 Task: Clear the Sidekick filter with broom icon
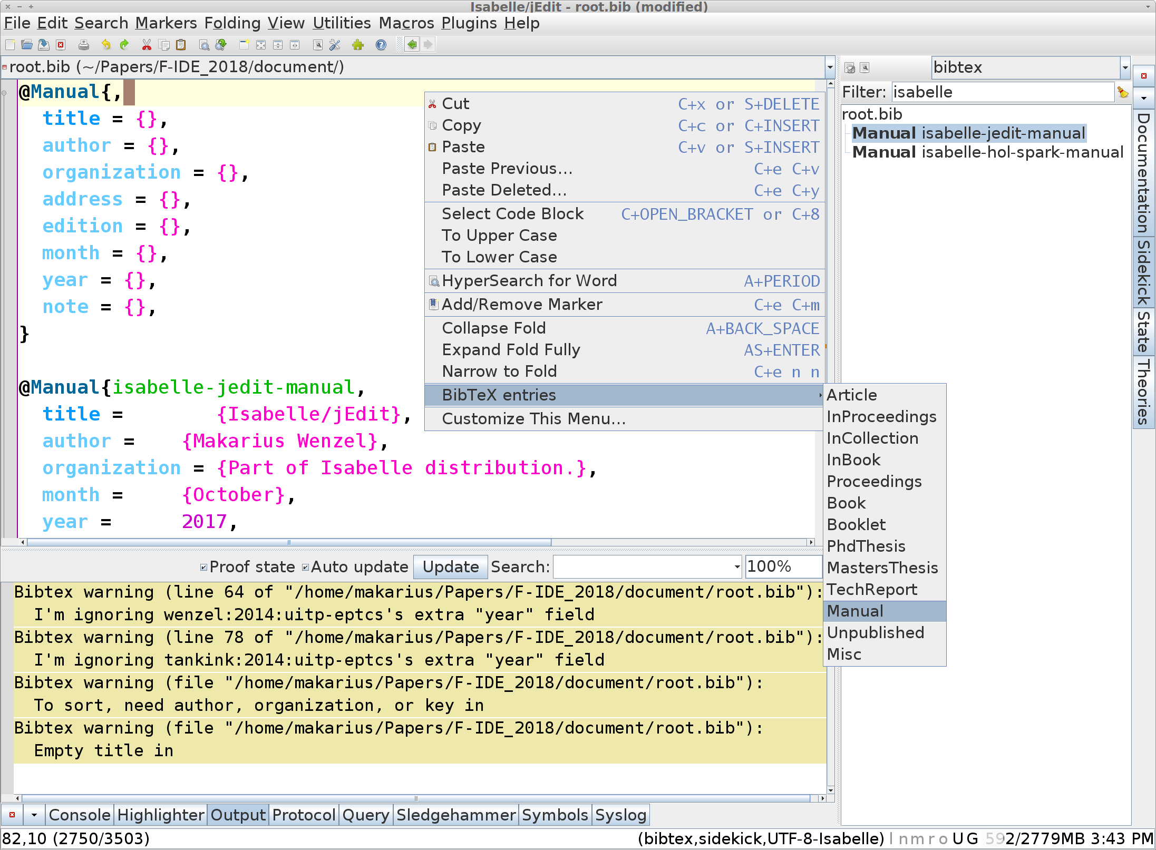point(1123,92)
